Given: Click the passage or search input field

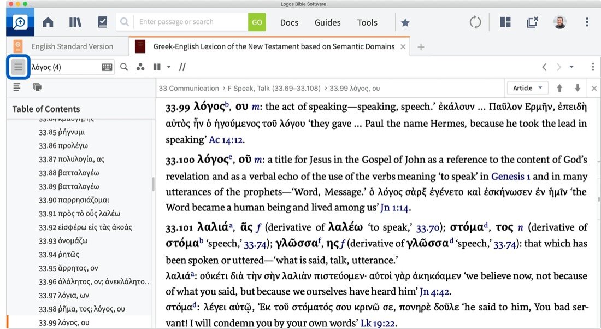Looking at the screenshot, I should 191,22.
